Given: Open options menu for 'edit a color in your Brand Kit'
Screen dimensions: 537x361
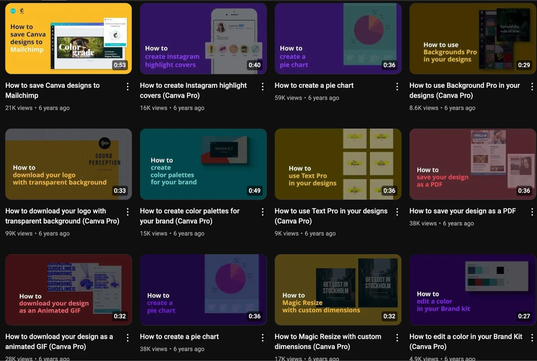Looking at the screenshot, I should [x=532, y=338].
